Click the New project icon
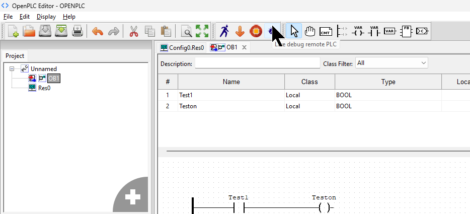 pyautogui.click(x=13, y=31)
